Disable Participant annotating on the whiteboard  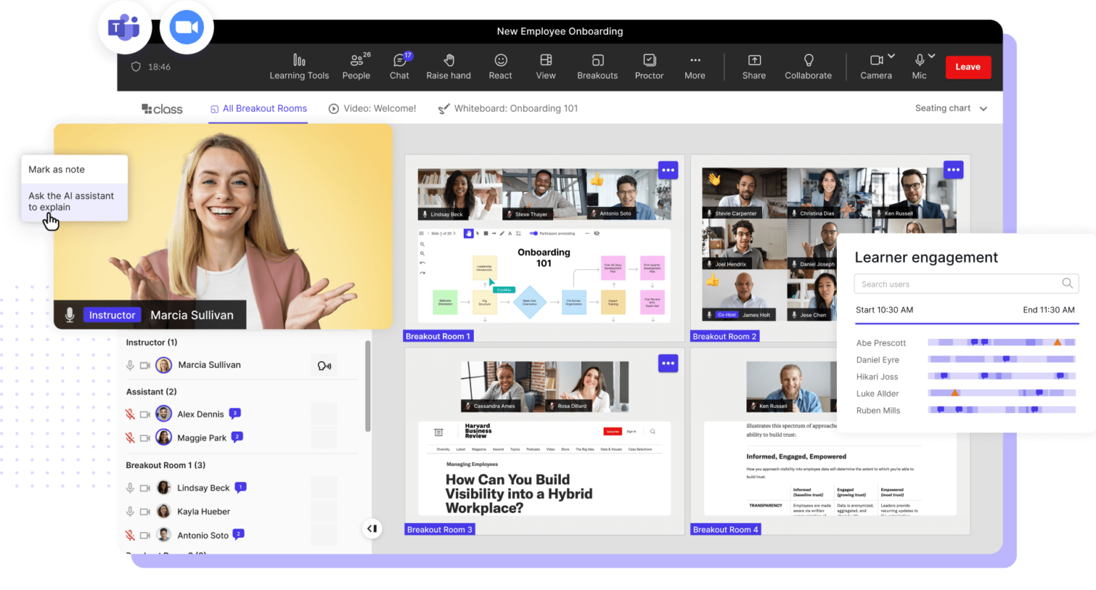click(533, 233)
